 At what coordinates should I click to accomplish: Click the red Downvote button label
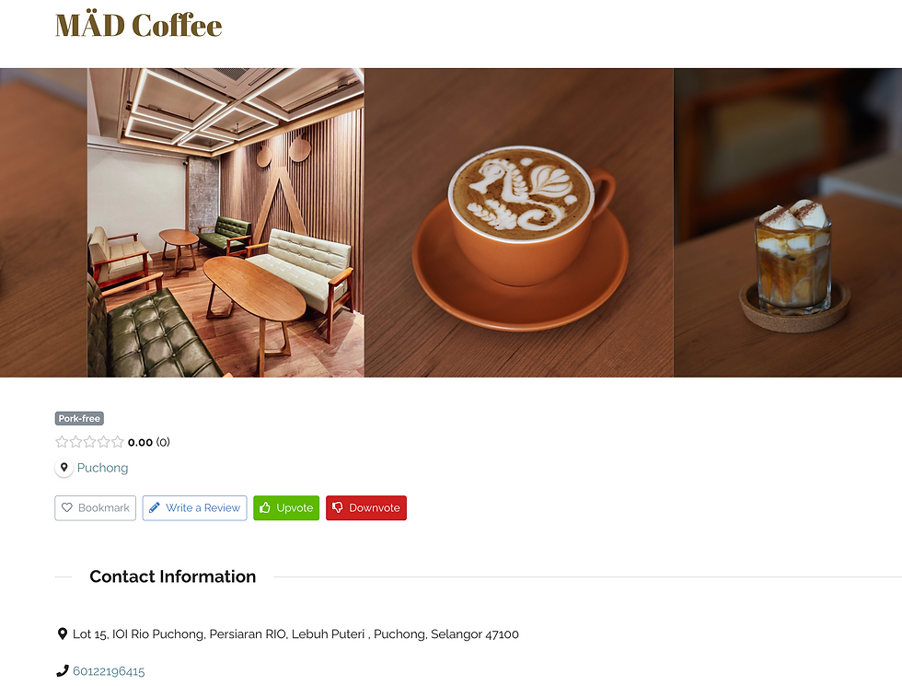pyautogui.click(x=374, y=507)
